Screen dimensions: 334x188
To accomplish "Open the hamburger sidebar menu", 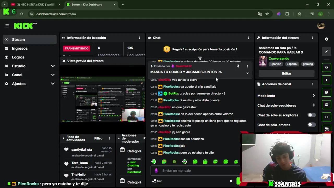I will tap(7, 26).
